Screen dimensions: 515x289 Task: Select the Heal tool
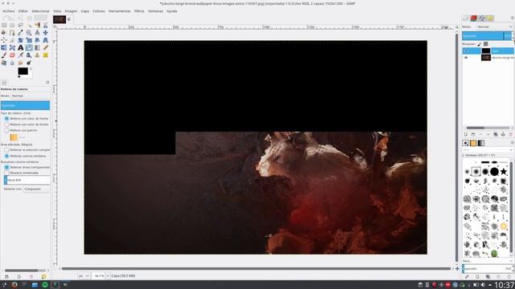(45, 55)
